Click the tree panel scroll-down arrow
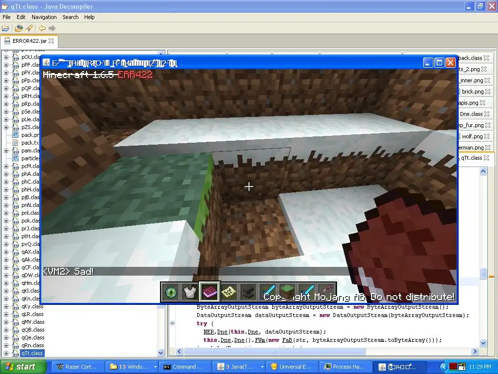 tap(160, 353)
